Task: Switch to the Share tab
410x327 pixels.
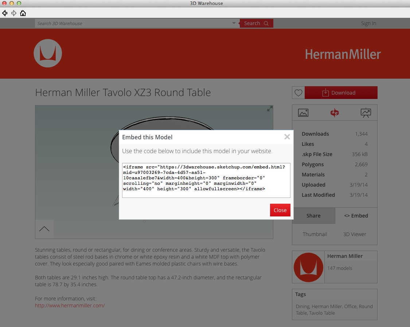Action: point(313,216)
